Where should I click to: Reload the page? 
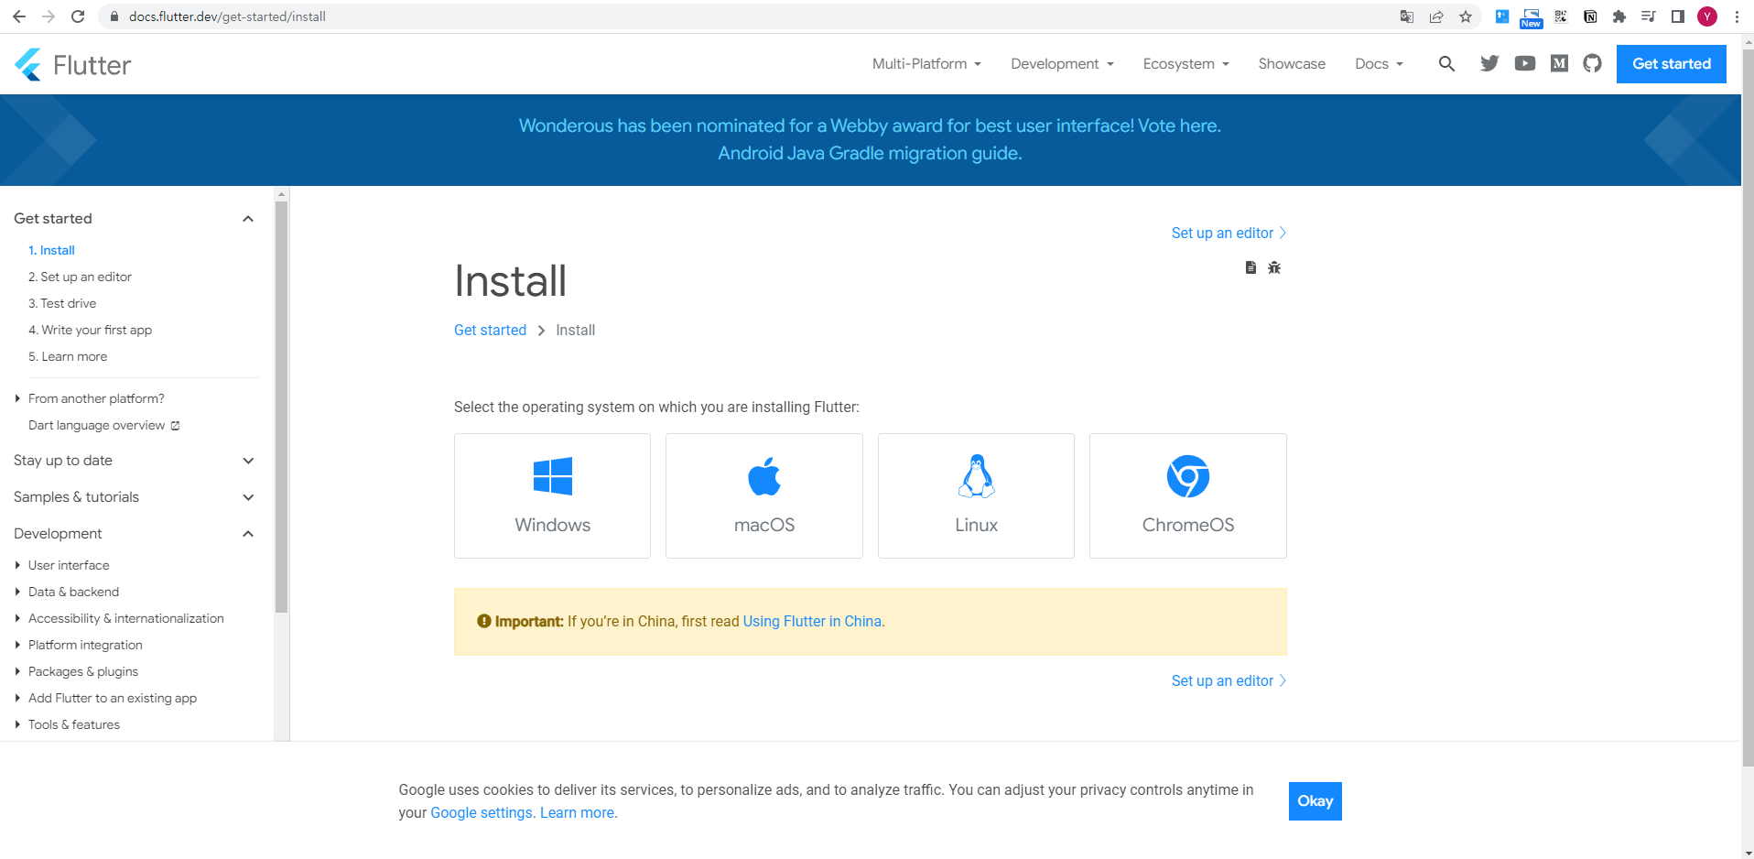[78, 16]
